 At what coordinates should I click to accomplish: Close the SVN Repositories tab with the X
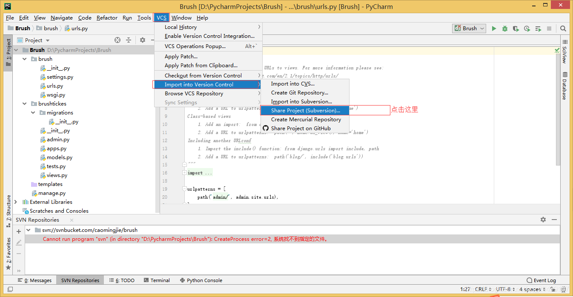point(72,220)
